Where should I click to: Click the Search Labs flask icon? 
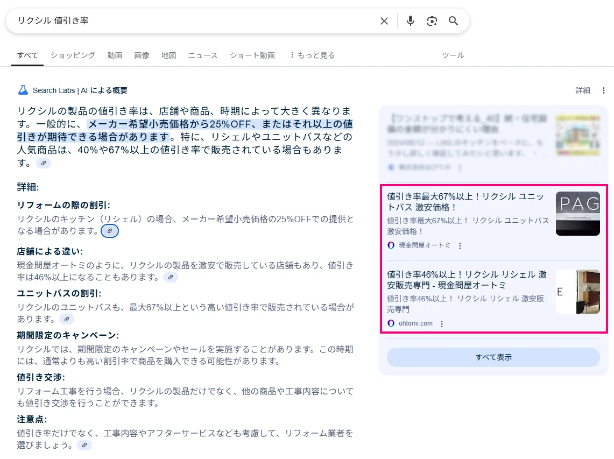tap(23, 90)
